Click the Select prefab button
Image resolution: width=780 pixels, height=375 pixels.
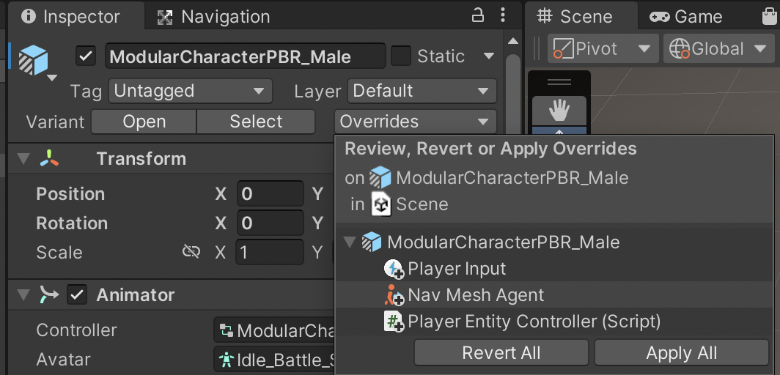pos(256,122)
